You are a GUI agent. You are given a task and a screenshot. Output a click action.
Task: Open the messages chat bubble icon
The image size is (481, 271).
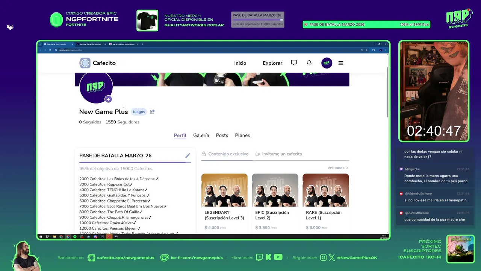click(x=294, y=63)
